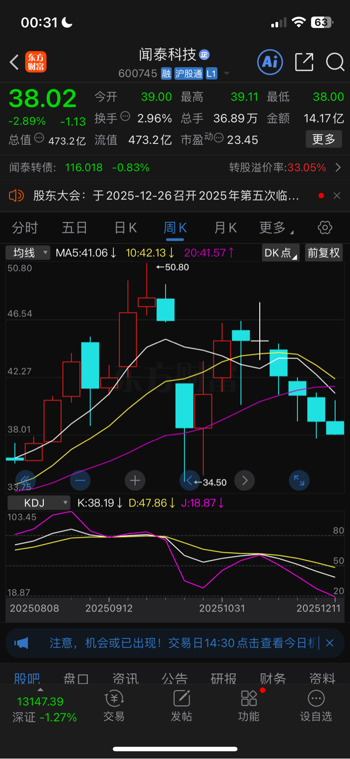Tap the 闻泰科技 stock title

167,55
